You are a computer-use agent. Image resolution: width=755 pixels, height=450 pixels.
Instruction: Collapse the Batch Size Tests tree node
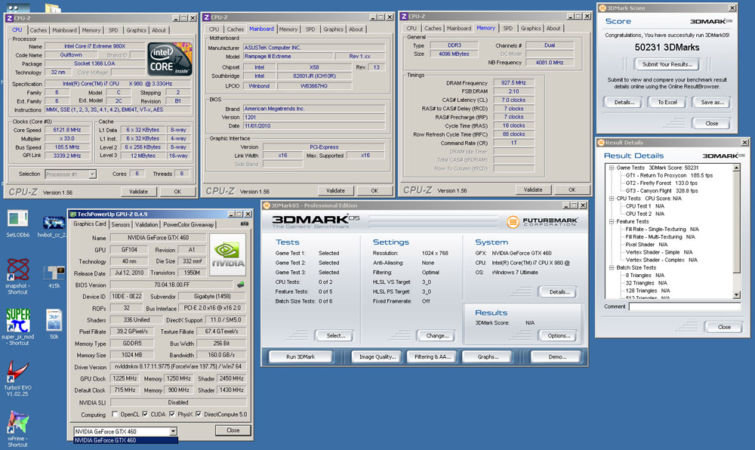coord(612,267)
